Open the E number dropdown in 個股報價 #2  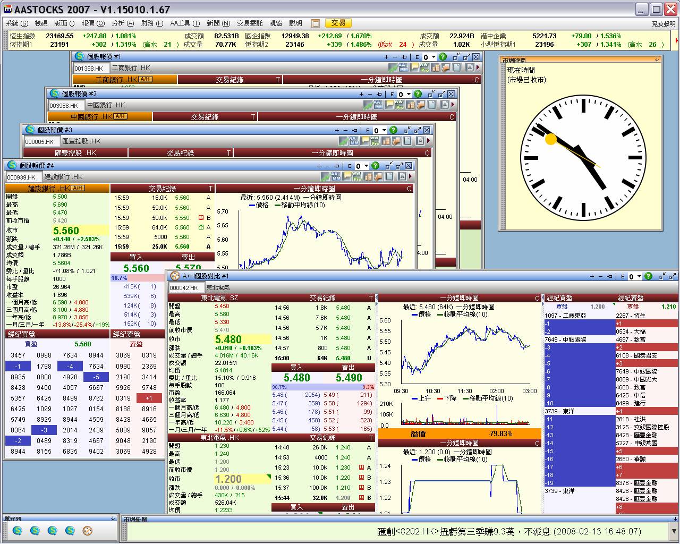pyautogui.click(x=408, y=95)
